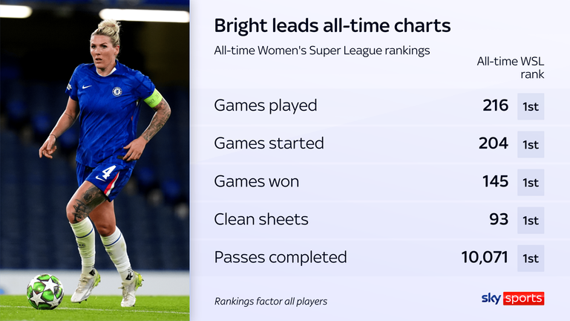
Task: Click the yellow captain's armband
Action: pyautogui.click(x=153, y=98)
